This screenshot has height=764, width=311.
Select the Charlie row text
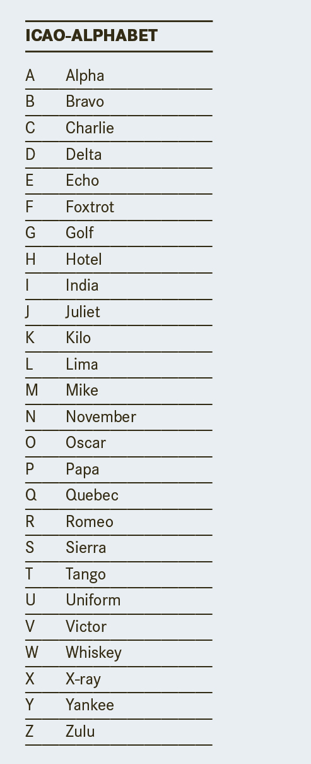tap(90, 128)
